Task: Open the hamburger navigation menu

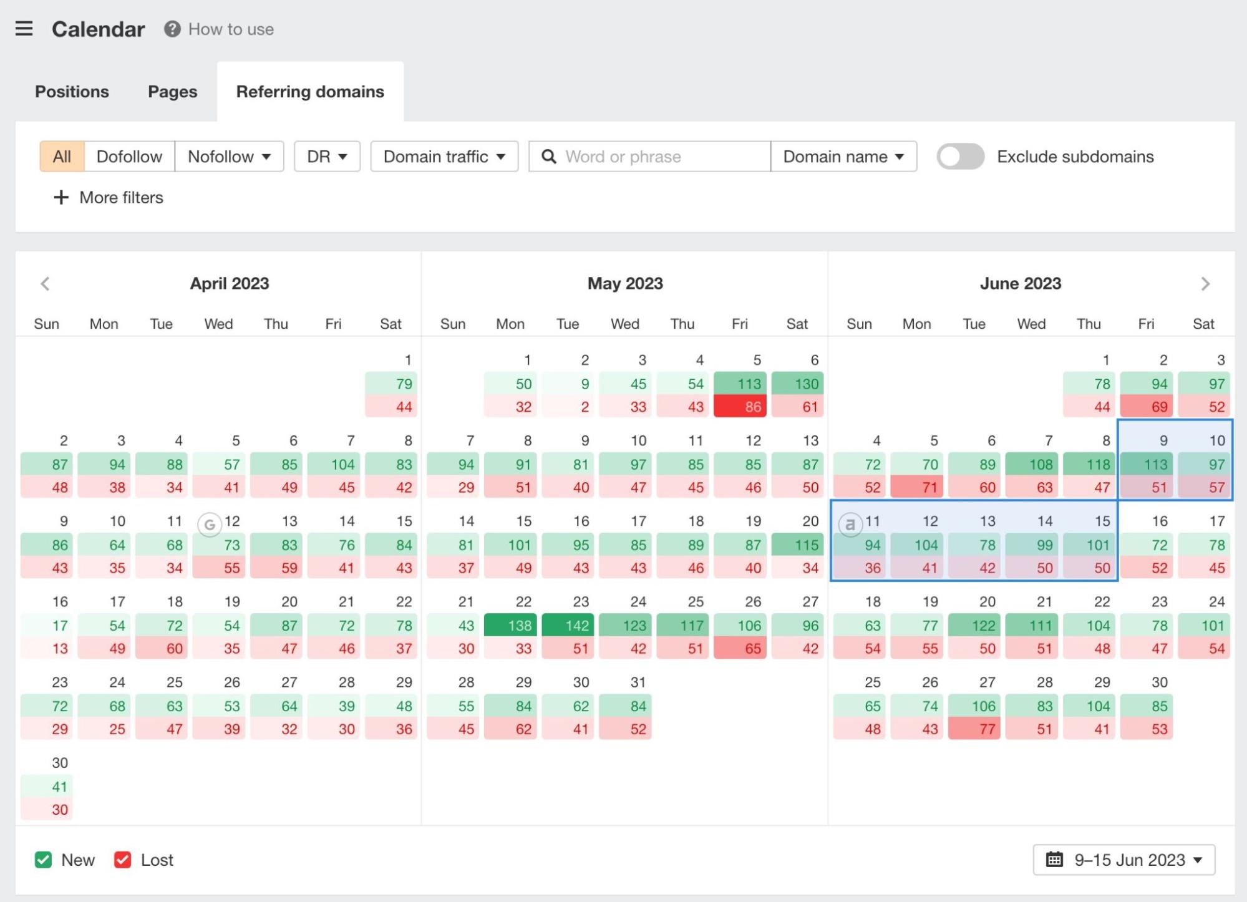Action: pos(24,29)
